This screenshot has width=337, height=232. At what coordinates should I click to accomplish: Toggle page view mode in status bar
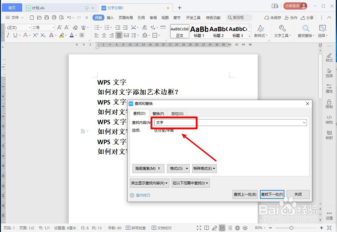pyautogui.click(x=222, y=228)
